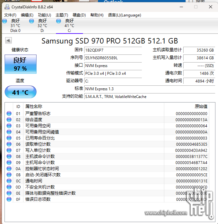Click status orb for attribute 0F 错误日志项数

[x=9, y=199]
